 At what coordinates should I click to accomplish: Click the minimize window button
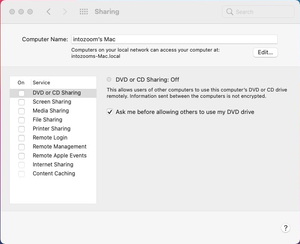tap(21, 12)
